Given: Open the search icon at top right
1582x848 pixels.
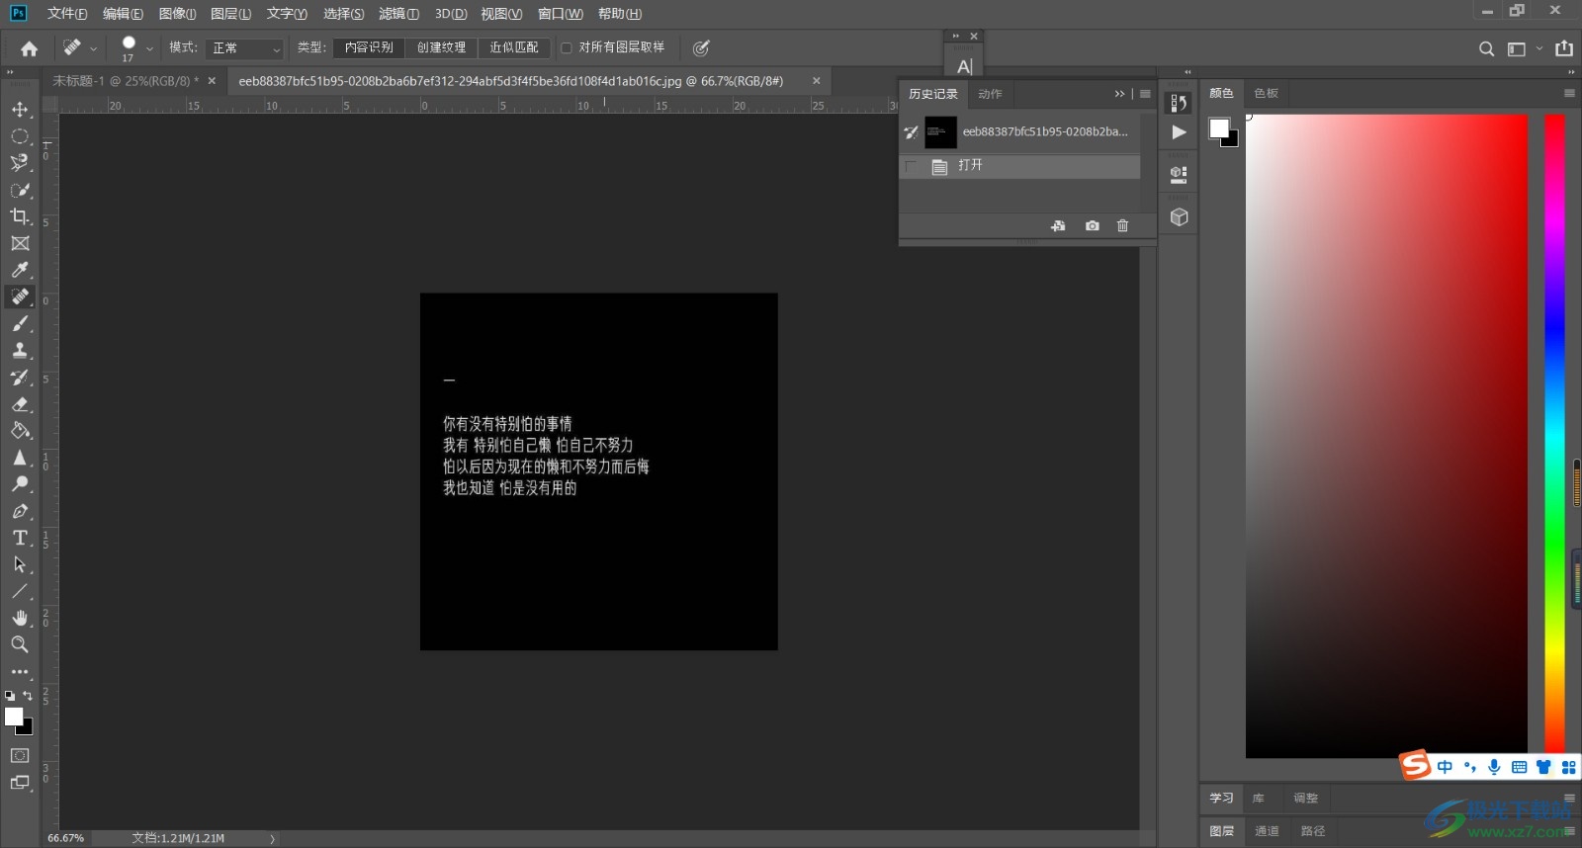Looking at the screenshot, I should [x=1486, y=48].
